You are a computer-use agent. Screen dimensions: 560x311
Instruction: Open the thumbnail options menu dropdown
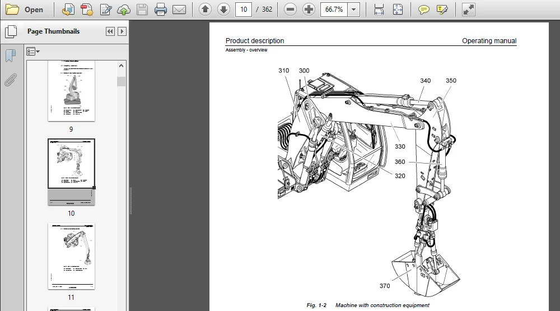coord(33,52)
